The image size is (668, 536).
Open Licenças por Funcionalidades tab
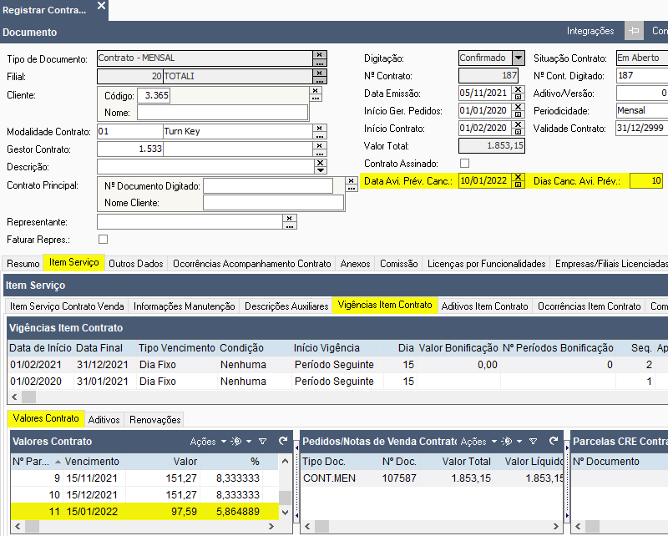tap(487, 264)
